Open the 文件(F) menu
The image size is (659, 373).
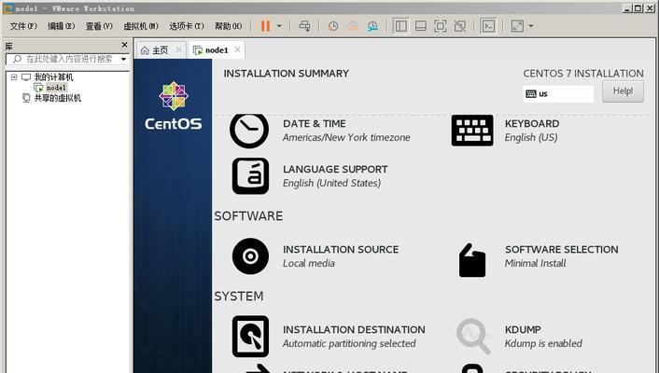pyautogui.click(x=23, y=26)
